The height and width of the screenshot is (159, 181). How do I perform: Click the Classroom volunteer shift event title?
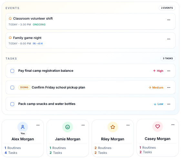(x=33, y=18)
